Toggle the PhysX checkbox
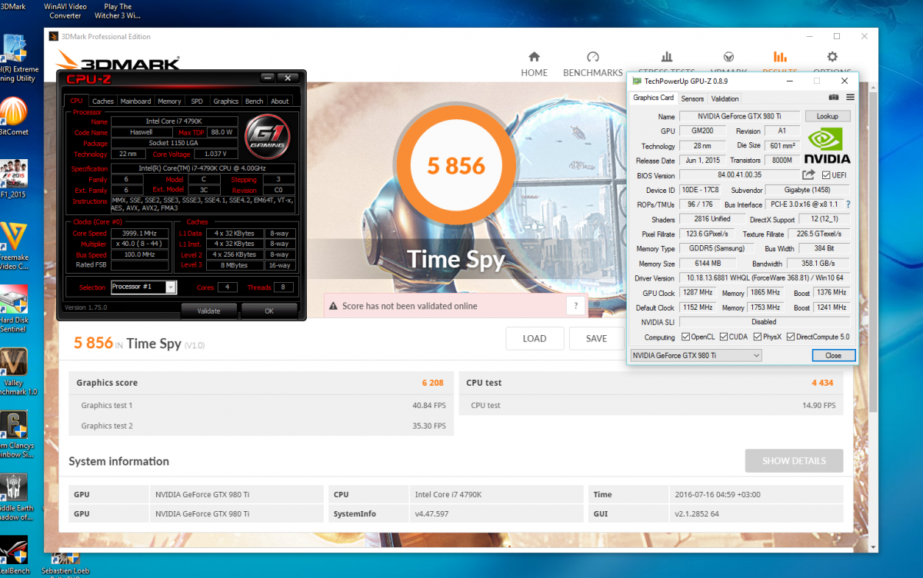This screenshot has width=923, height=578. pos(756,337)
